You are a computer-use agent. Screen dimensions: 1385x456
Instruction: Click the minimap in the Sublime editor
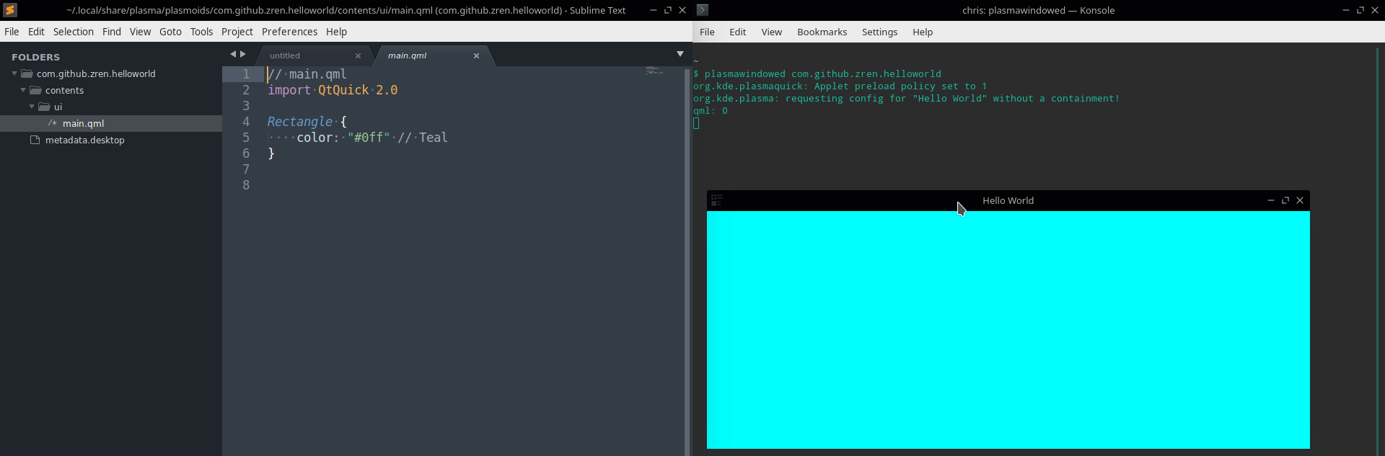[655, 71]
